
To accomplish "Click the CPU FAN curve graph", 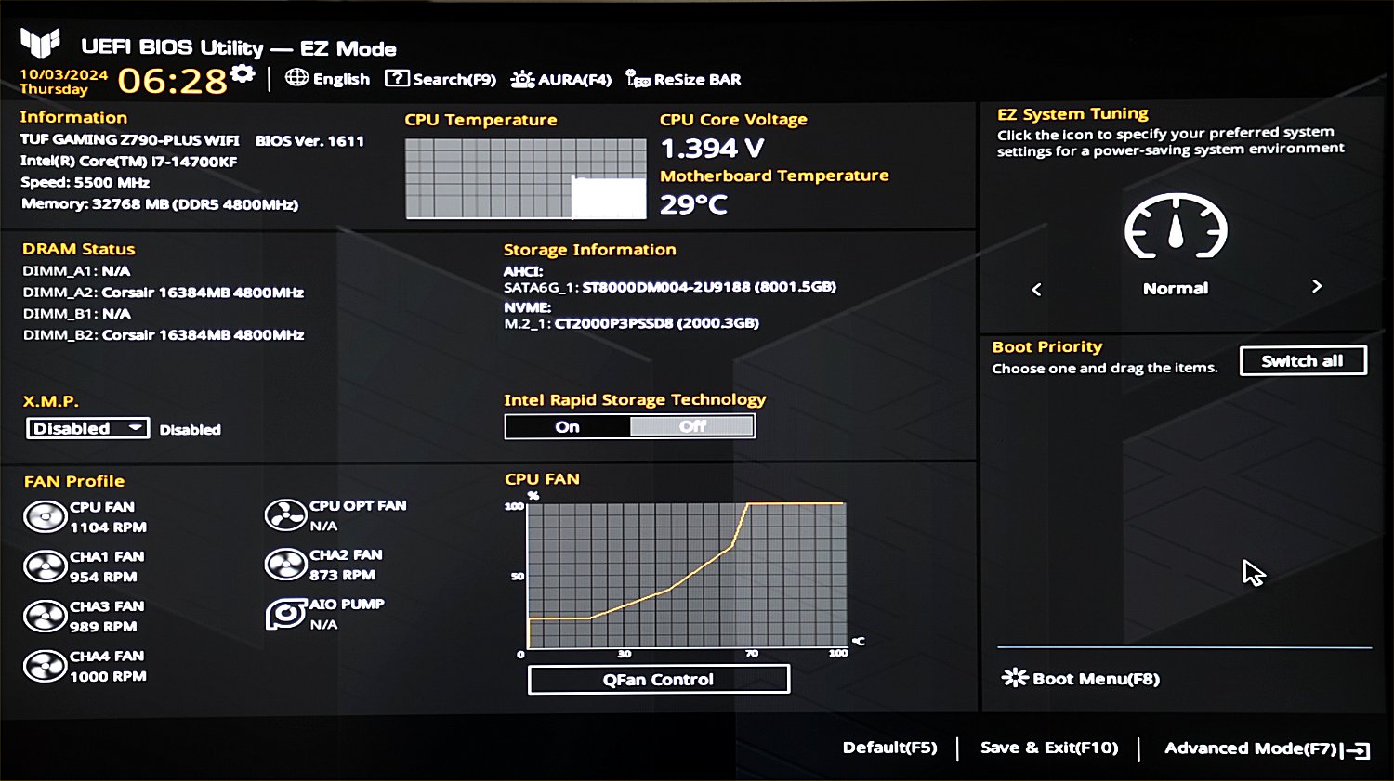I will pos(687,576).
